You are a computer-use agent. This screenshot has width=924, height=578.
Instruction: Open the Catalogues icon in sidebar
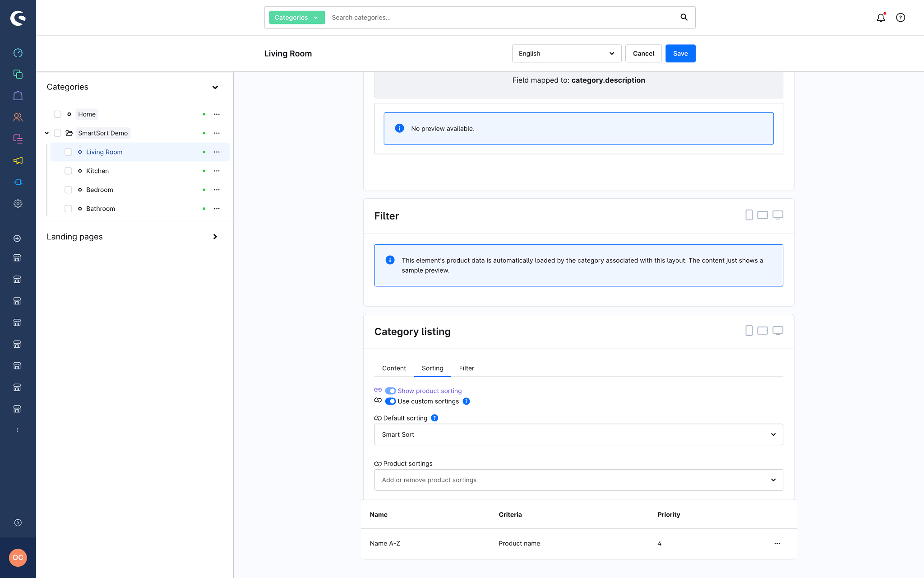click(18, 74)
